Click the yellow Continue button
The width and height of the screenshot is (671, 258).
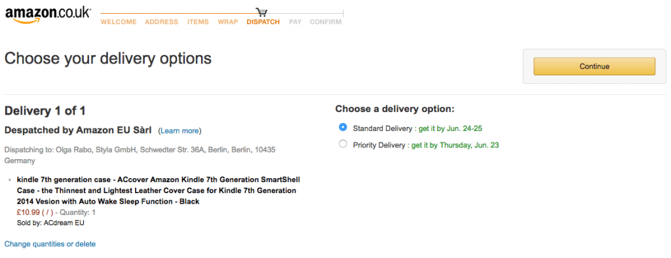pyautogui.click(x=594, y=66)
